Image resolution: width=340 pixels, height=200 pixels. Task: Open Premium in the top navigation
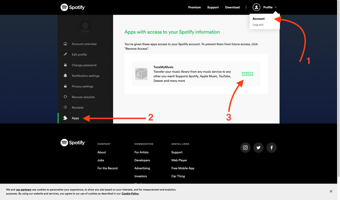coord(194,7)
